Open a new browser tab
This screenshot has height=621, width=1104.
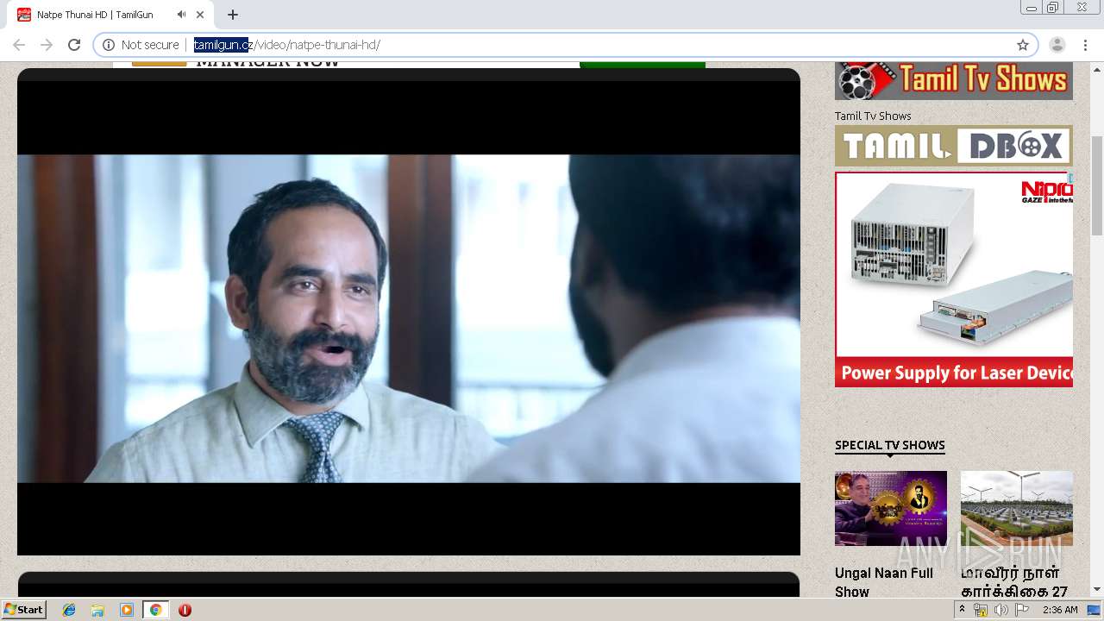(x=233, y=15)
